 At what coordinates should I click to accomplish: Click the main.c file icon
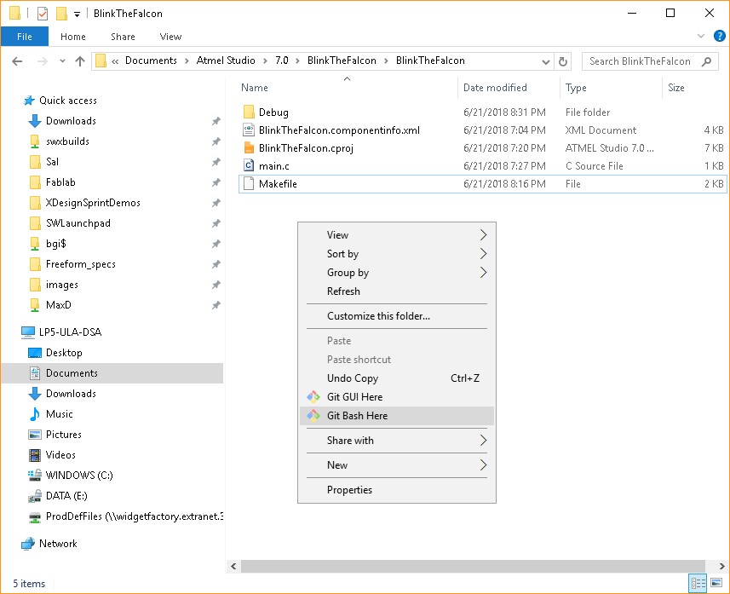coord(249,165)
